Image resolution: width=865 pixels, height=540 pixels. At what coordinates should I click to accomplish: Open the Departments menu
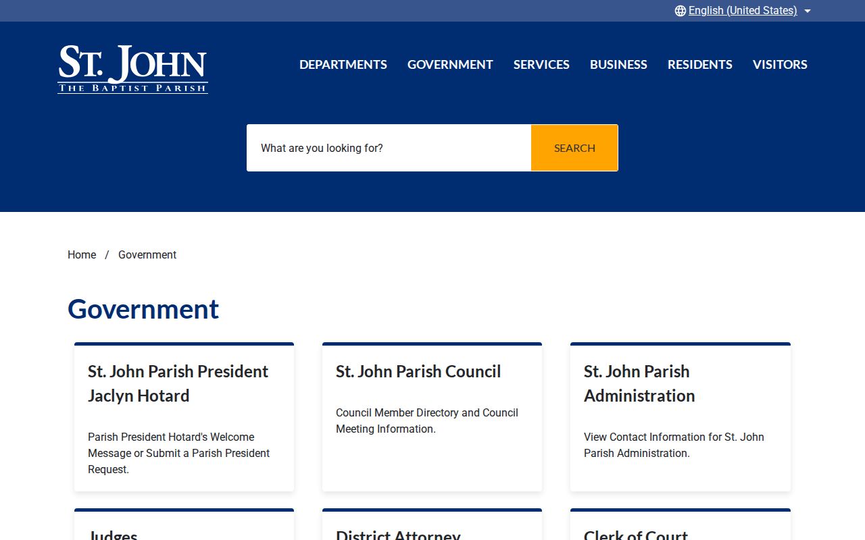(x=343, y=65)
